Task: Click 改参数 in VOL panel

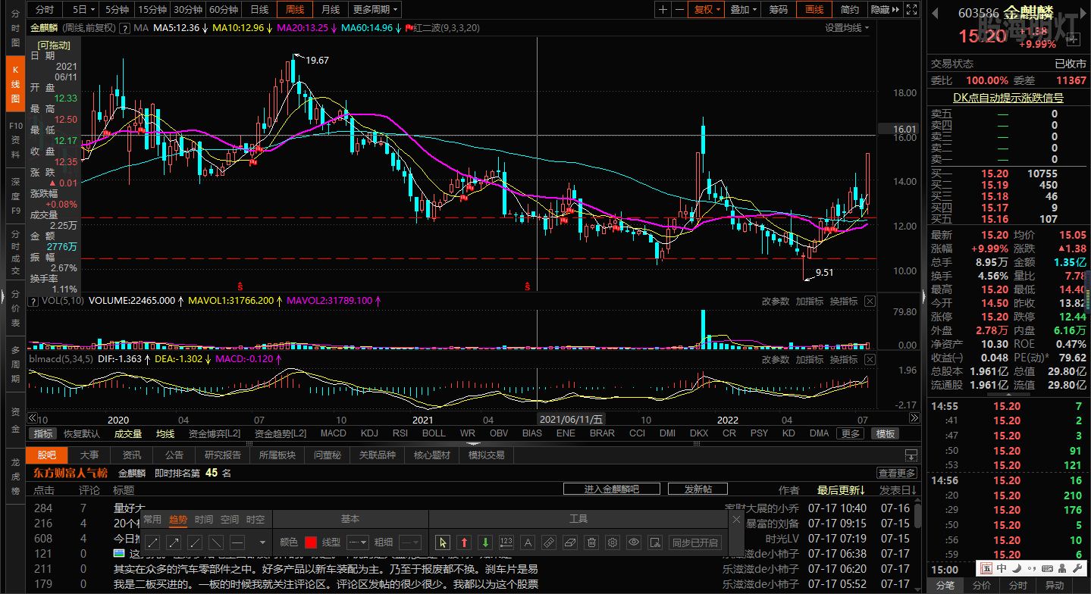Action: click(776, 301)
